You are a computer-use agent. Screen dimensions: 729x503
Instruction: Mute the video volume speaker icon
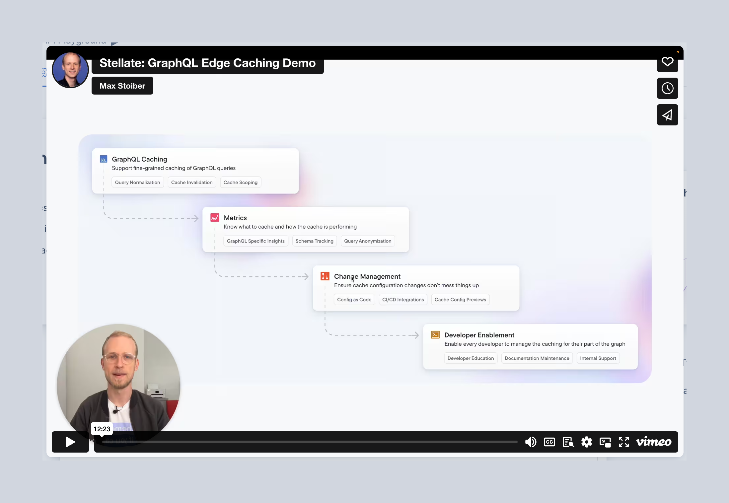click(531, 442)
